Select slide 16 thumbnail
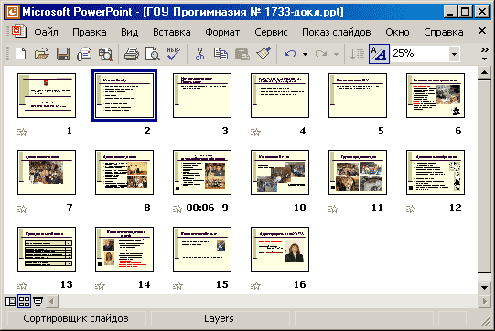This screenshot has width=495, height=331. pos(280,249)
